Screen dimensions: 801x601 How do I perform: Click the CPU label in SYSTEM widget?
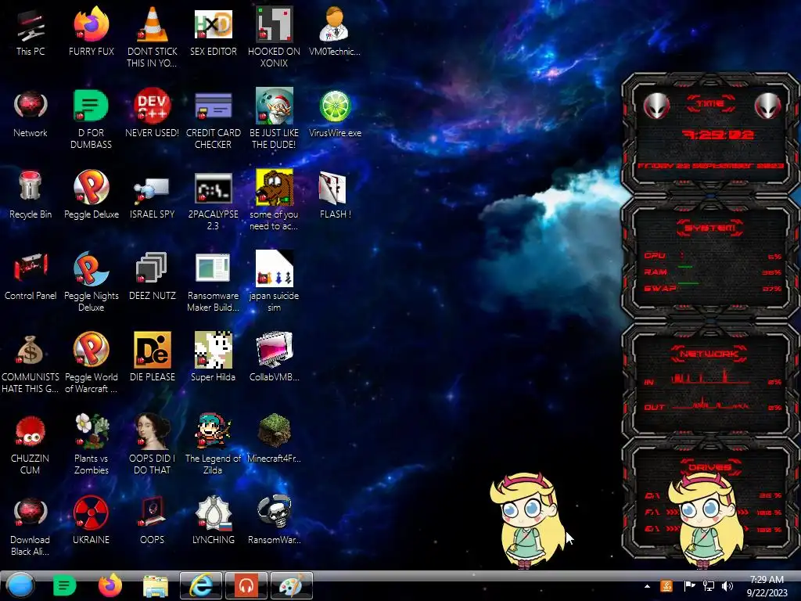click(x=655, y=256)
